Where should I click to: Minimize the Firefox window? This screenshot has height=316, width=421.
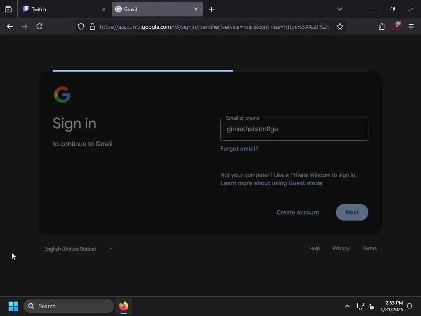coord(373,9)
